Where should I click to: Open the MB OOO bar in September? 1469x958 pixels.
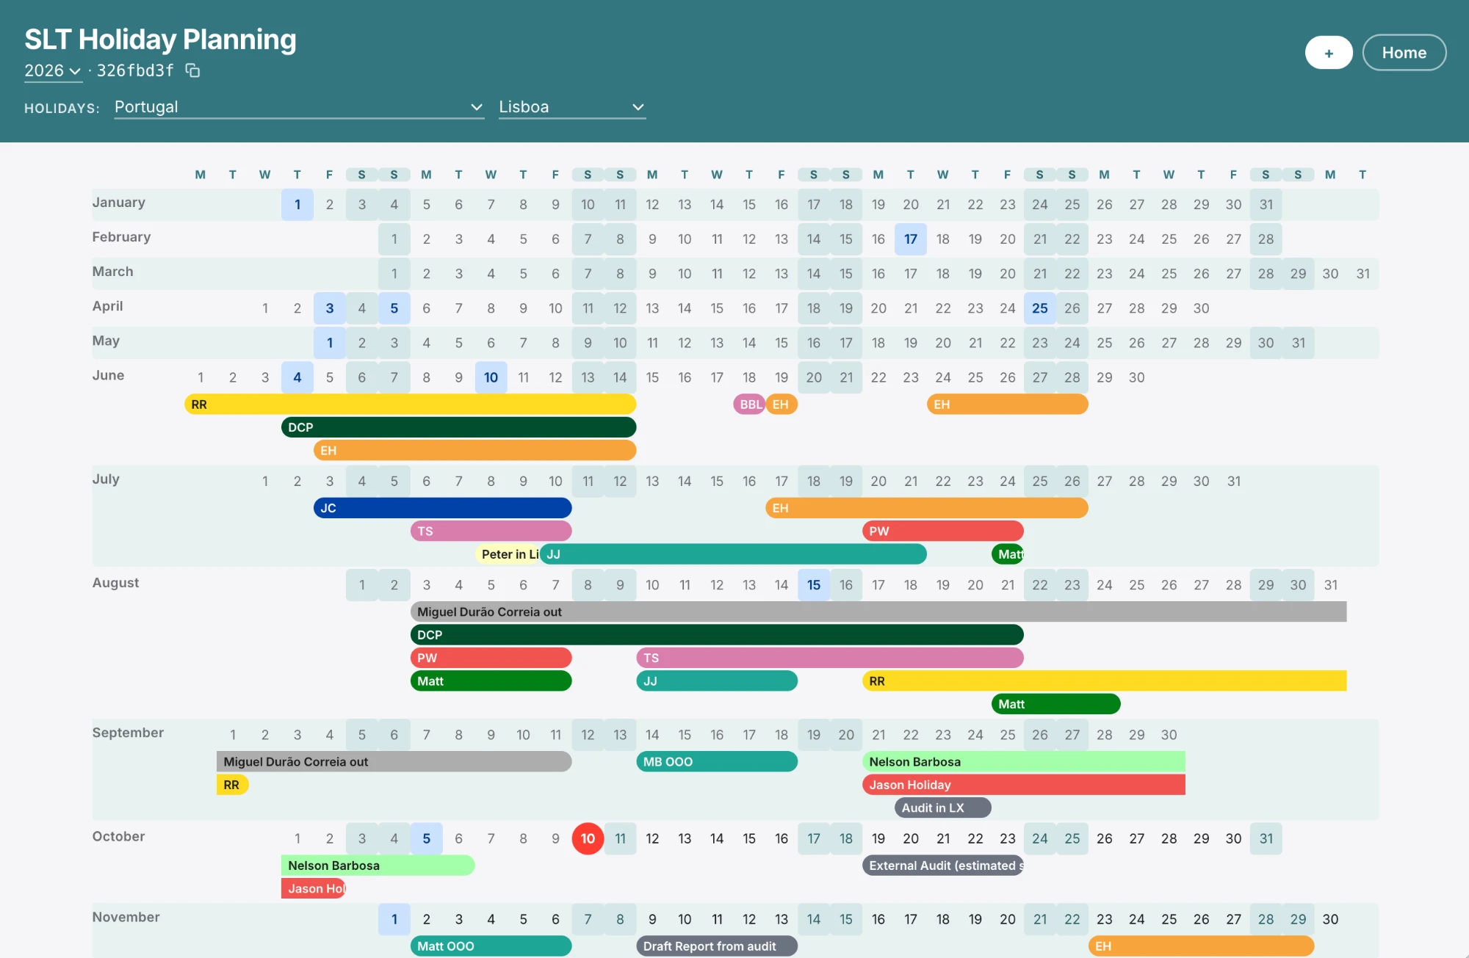[717, 762]
